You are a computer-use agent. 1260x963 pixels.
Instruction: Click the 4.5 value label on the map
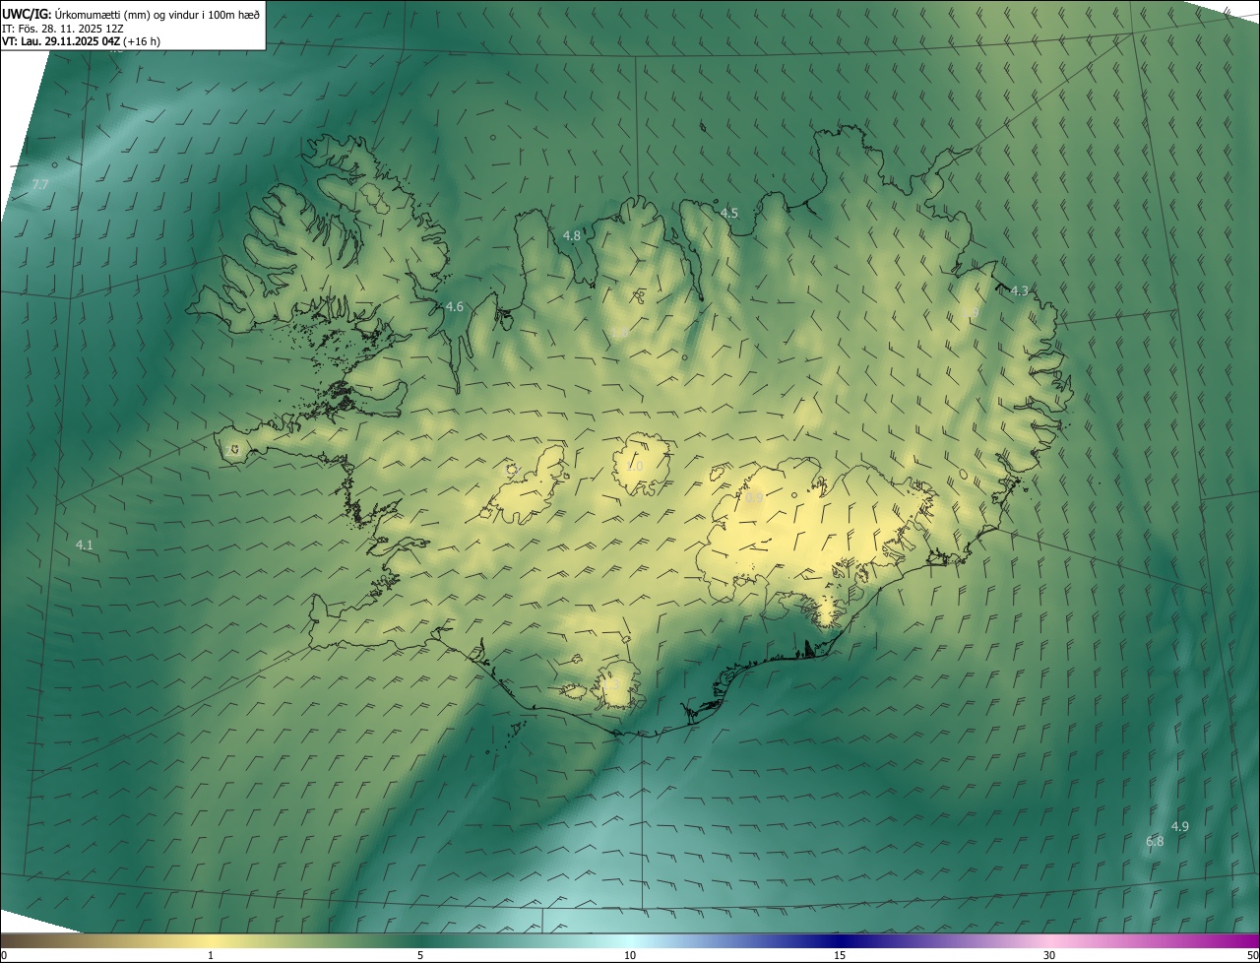pyautogui.click(x=729, y=213)
